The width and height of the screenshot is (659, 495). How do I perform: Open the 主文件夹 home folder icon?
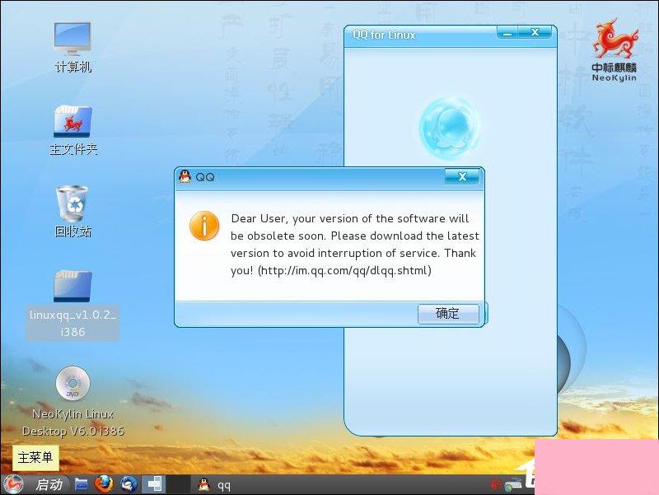click(x=73, y=130)
